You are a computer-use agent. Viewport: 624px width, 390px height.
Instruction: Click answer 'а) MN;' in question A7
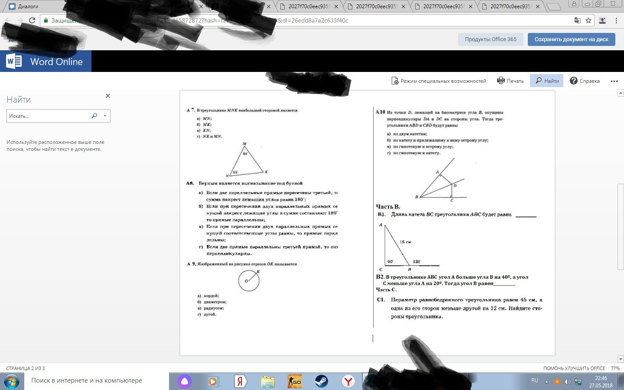coord(204,118)
